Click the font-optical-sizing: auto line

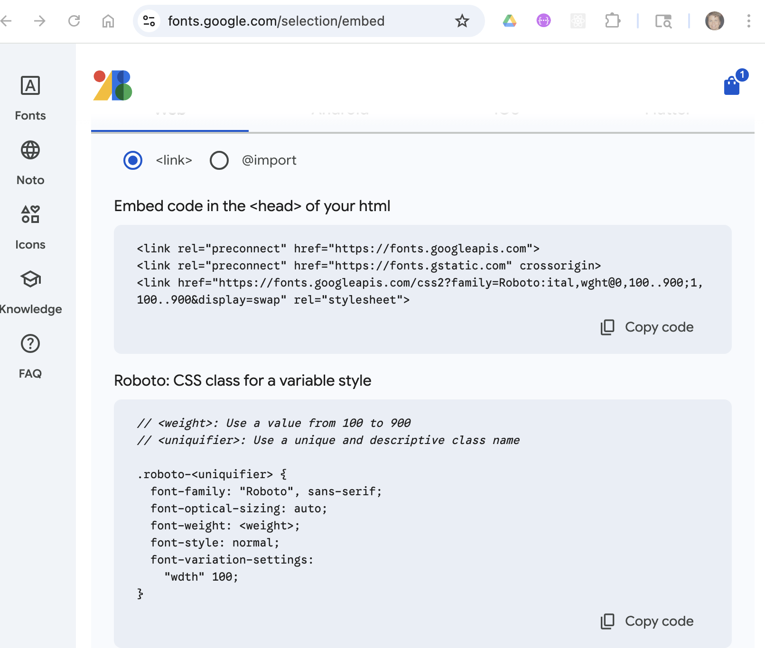(239, 509)
